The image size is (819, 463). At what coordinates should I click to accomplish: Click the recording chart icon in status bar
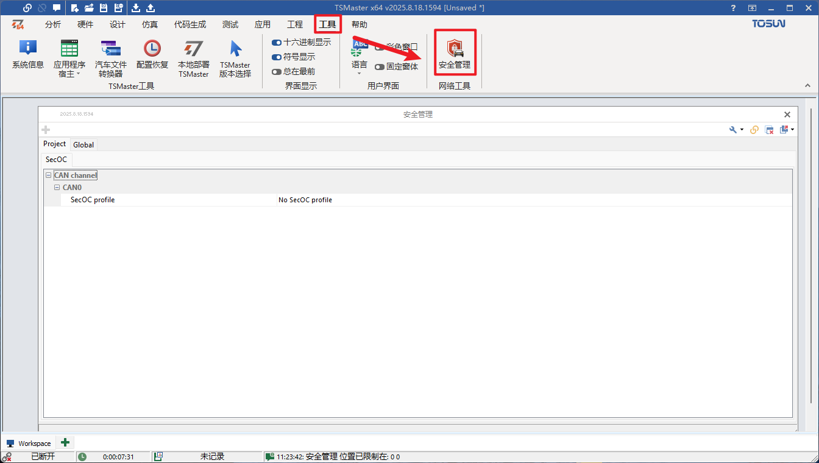[x=158, y=457]
